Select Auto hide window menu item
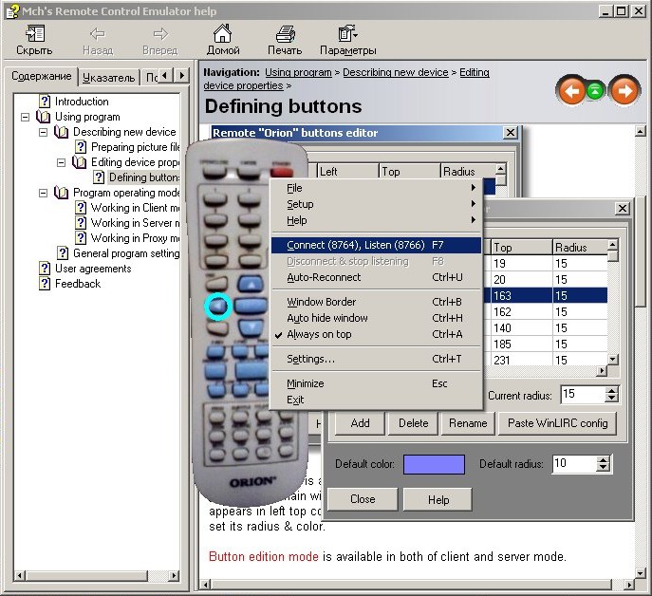This screenshot has width=652, height=596. pos(377,318)
